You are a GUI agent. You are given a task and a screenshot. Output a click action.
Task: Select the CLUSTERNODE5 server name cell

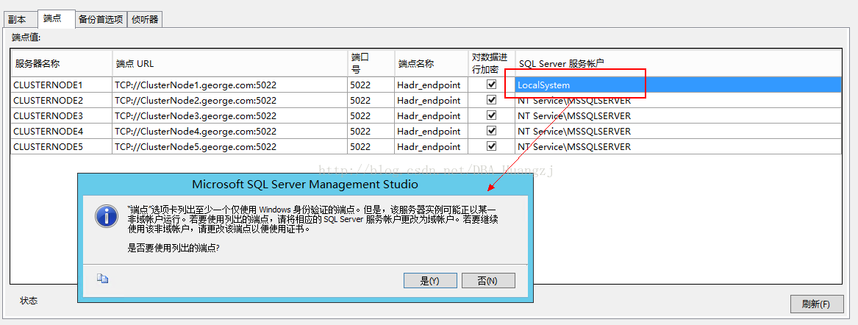coord(61,146)
